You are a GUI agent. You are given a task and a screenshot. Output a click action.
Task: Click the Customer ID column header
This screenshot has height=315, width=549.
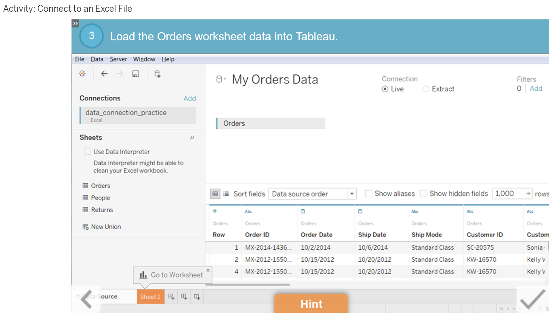(485, 235)
